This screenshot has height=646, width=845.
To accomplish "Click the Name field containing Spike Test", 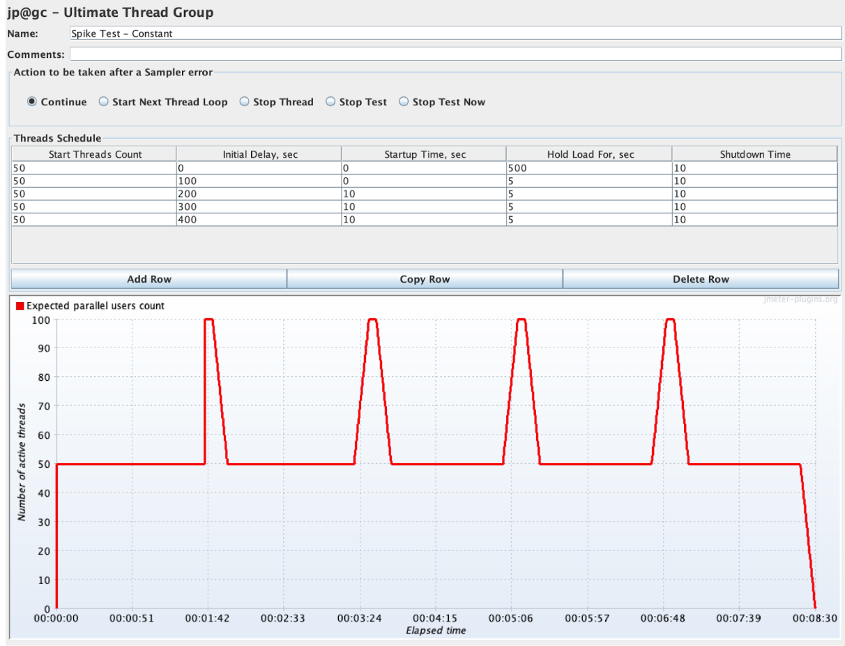I will coord(455,33).
